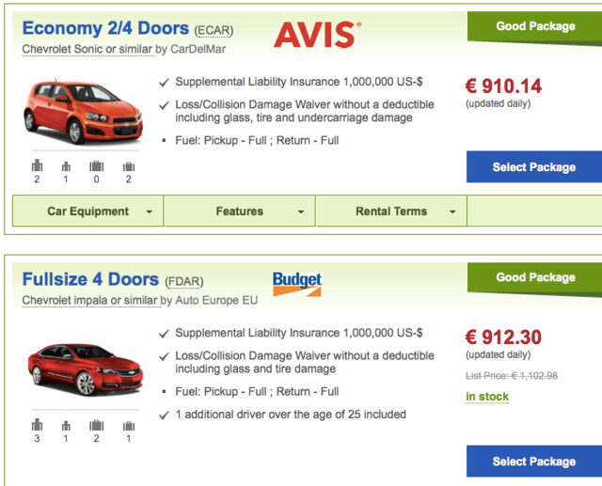Click the green "in stock" link
The width and height of the screenshot is (602, 486).
coord(487,396)
